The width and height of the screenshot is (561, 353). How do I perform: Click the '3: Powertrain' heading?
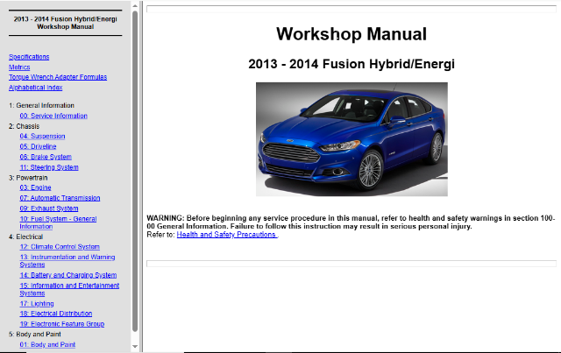[28, 178]
